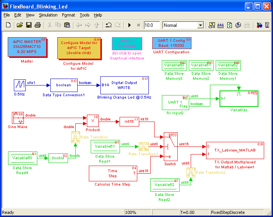Start simulation with the play button

pyautogui.click(x=129, y=25)
